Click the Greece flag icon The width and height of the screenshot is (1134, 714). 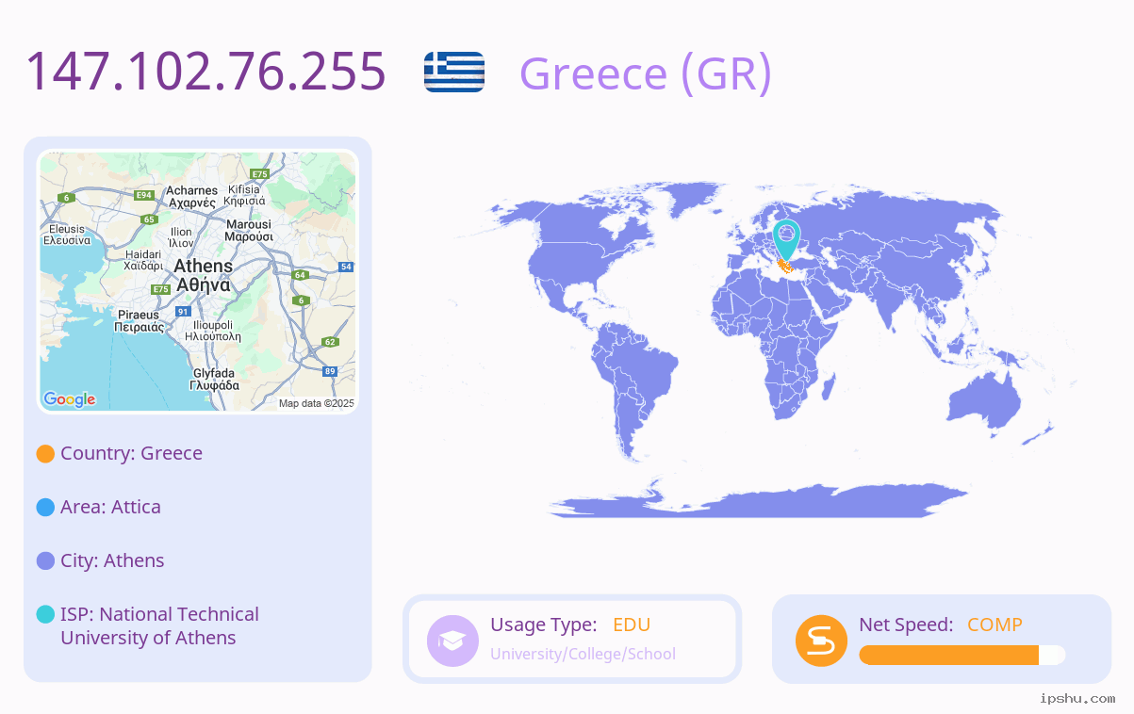[x=454, y=72]
